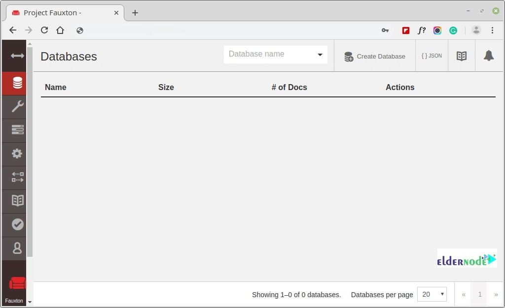
Task: Create a new database with Create Database
Action: (375, 56)
